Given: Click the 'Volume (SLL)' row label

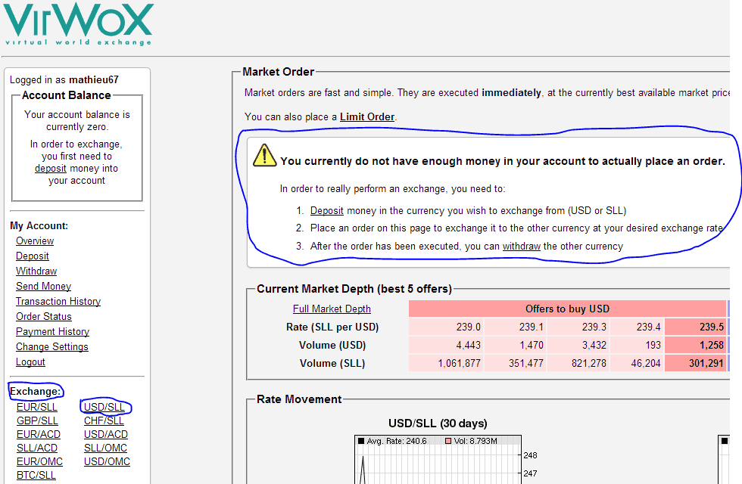Looking at the screenshot, I should (x=332, y=363).
